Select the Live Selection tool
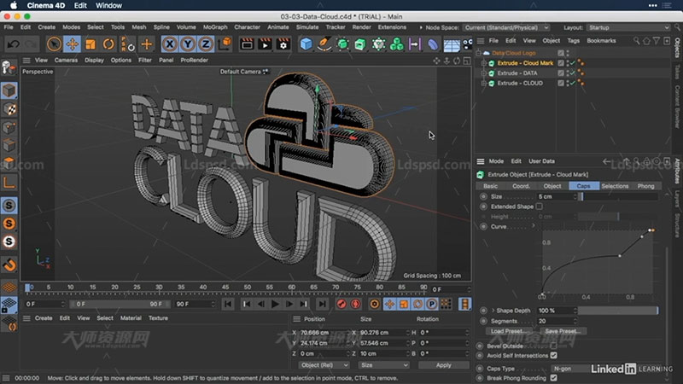Image resolution: width=683 pixels, height=384 pixels. point(54,44)
